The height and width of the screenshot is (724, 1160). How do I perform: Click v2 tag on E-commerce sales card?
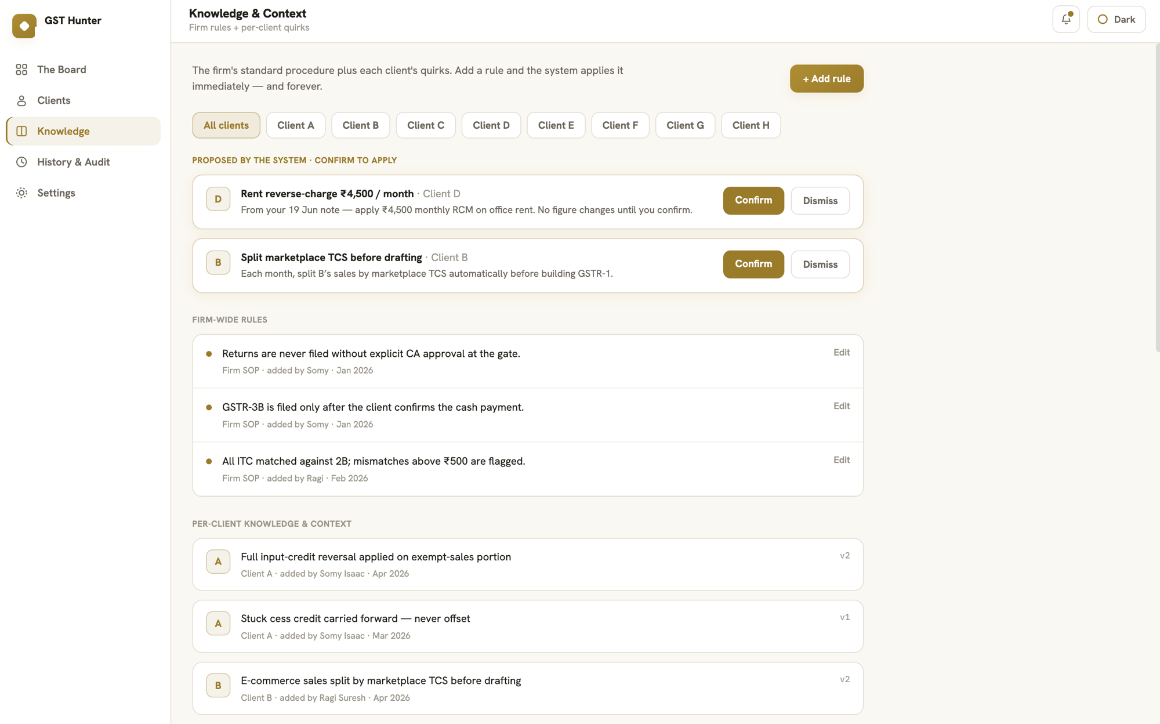point(845,679)
